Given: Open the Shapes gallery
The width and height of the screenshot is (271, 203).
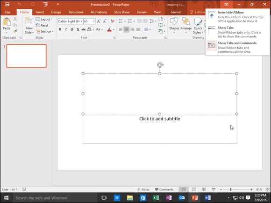Looking at the screenshot, I should (174, 25).
